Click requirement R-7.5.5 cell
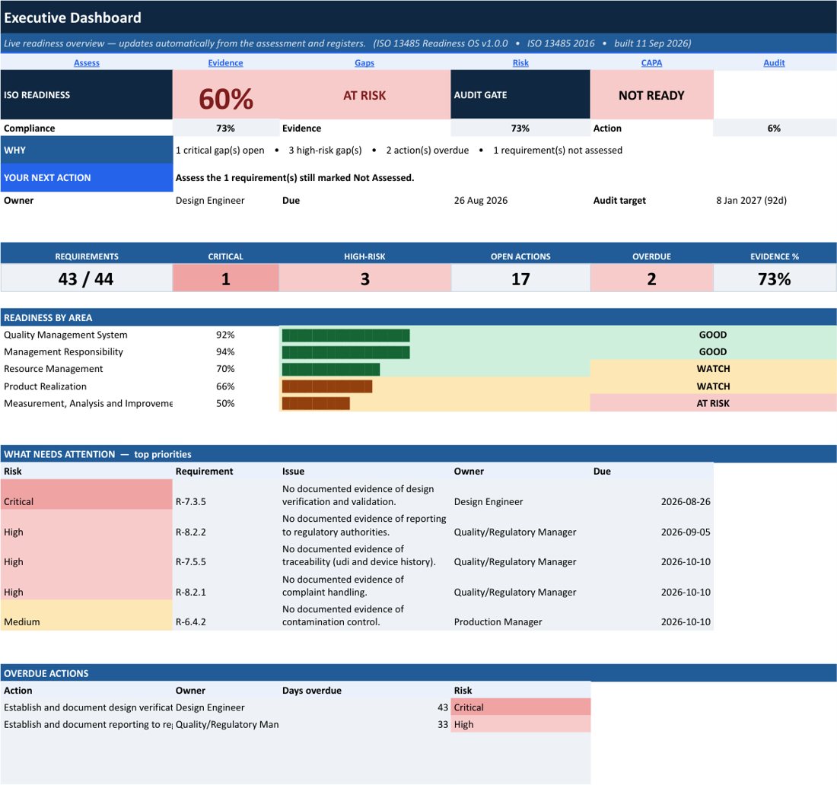The height and width of the screenshot is (785, 837). tap(226, 555)
